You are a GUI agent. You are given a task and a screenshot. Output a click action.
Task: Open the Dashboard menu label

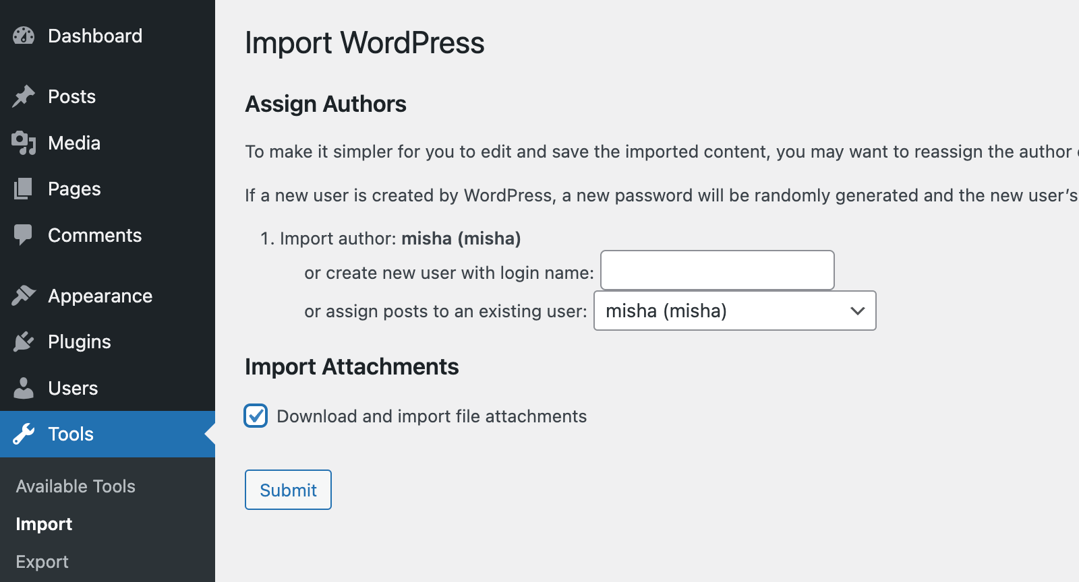pyautogui.click(x=95, y=36)
